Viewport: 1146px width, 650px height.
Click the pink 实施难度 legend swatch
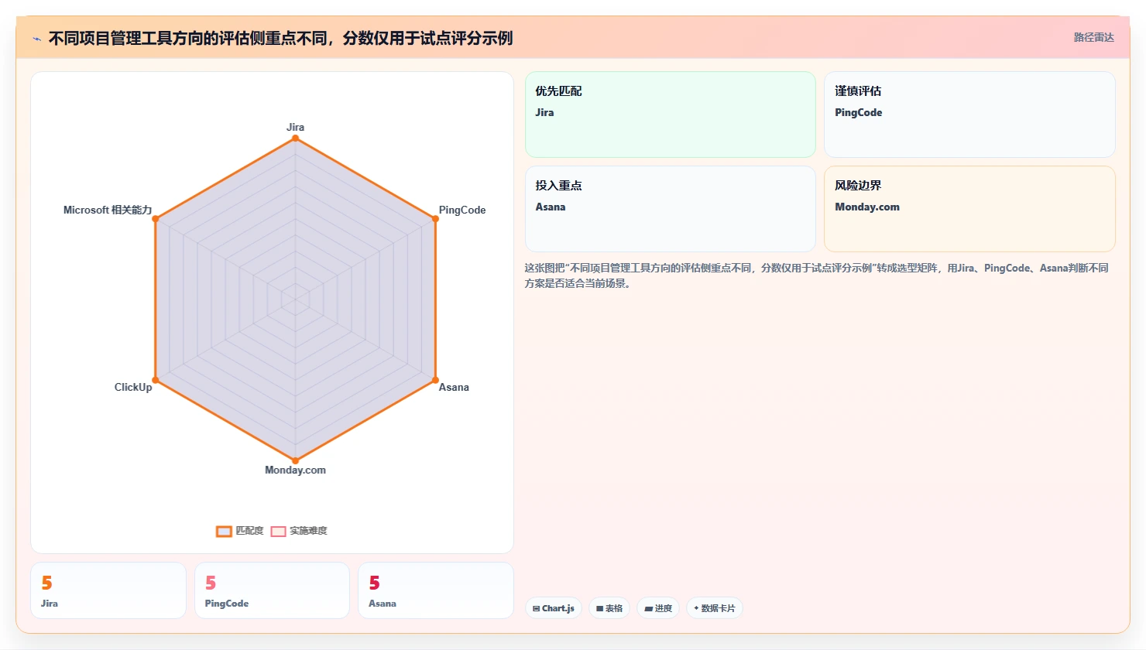[x=278, y=531]
